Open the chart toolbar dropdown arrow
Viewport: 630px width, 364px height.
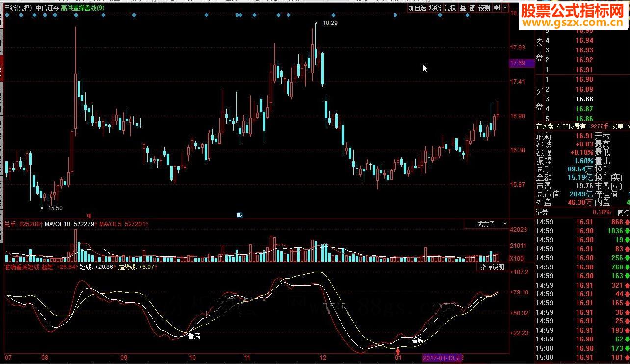click(x=505, y=8)
